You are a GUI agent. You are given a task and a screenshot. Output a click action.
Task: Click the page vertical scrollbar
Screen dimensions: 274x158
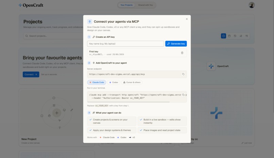click(273, 56)
